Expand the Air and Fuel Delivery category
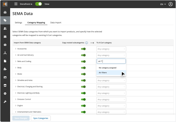The height and width of the screenshot is (122, 176). click(16, 55)
